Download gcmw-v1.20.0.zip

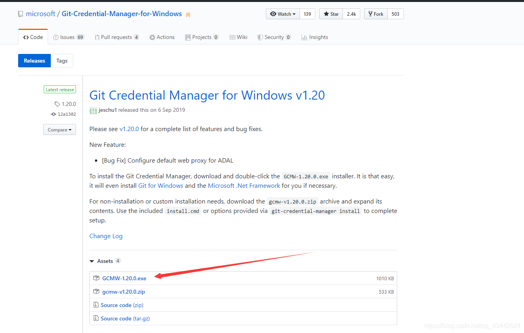pyautogui.click(x=124, y=292)
